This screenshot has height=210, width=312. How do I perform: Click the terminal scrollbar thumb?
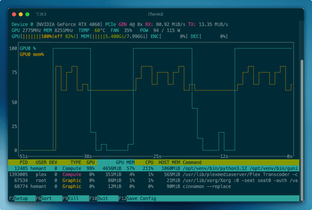[x=302, y=130]
